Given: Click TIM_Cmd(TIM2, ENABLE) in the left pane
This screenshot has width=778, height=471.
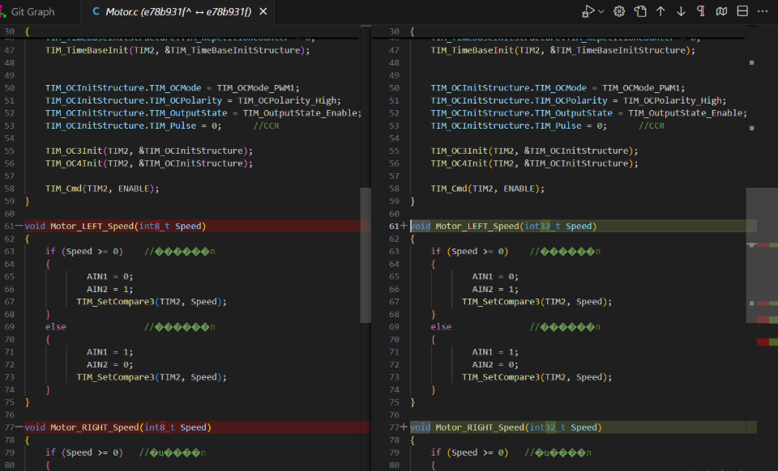Looking at the screenshot, I should [102, 189].
